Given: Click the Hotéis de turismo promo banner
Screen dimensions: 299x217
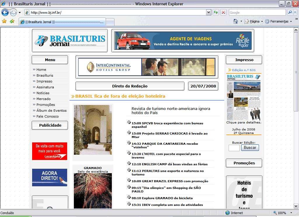Looking at the screenshot, I should point(244,192).
